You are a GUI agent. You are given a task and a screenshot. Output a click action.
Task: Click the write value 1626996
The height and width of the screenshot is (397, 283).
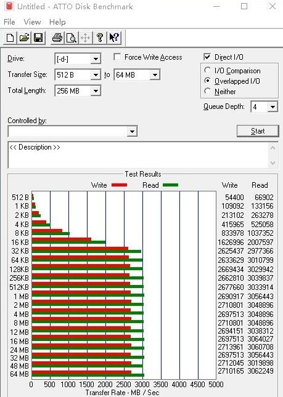231,243
